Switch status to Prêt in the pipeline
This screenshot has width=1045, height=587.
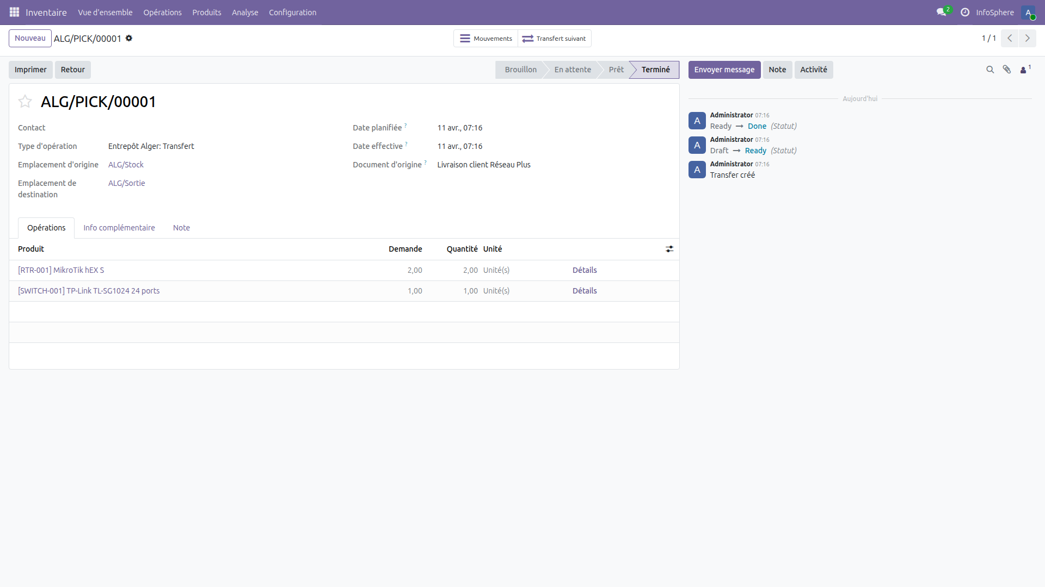coord(616,70)
